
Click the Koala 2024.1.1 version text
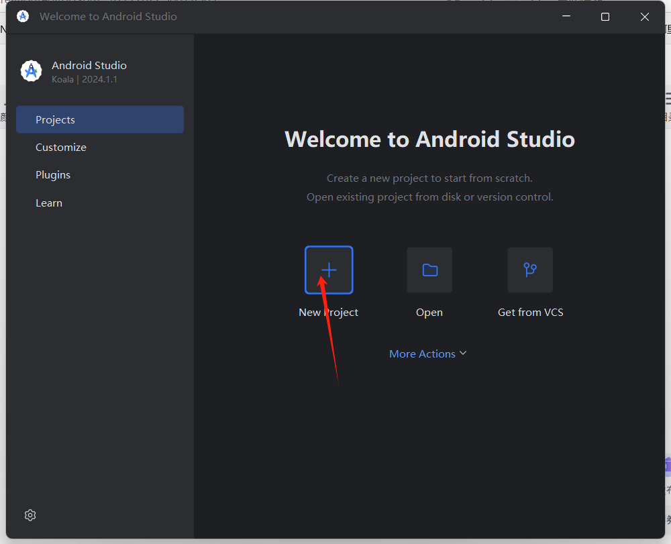(x=85, y=79)
